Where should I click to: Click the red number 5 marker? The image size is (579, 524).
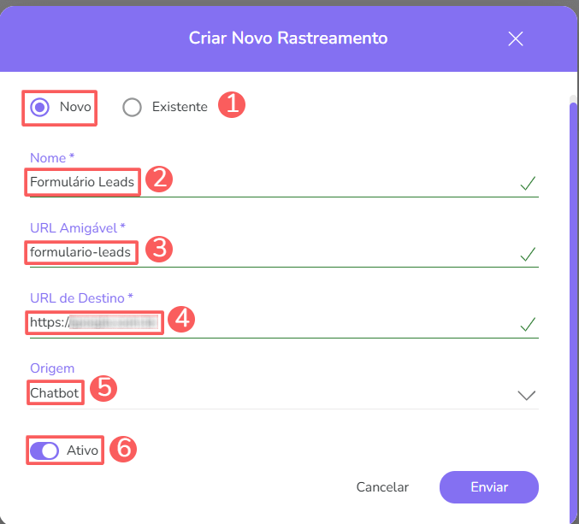(x=103, y=387)
